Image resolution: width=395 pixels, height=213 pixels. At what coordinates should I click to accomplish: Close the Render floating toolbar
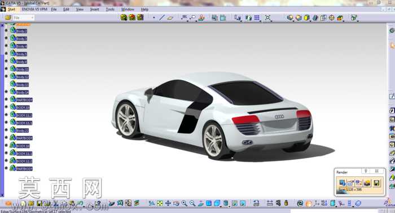point(377,171)
